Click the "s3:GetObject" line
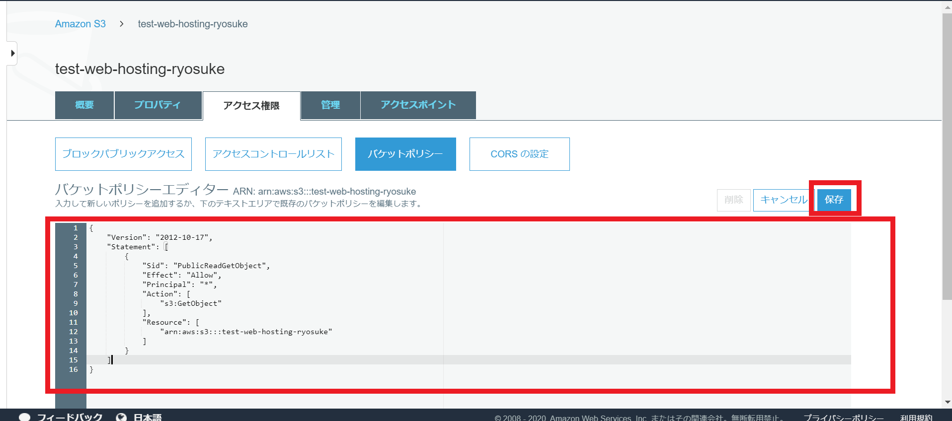Screen dimensions: 952x421 (x=191, y=303)
